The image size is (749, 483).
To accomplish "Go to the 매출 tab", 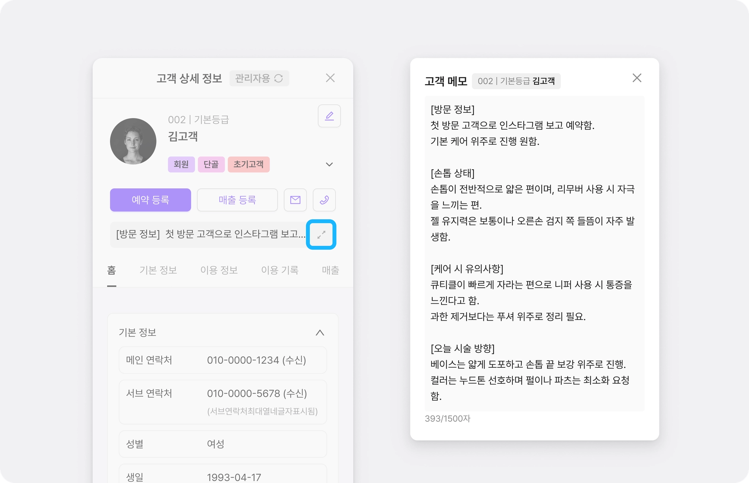I will click(330, 270).
